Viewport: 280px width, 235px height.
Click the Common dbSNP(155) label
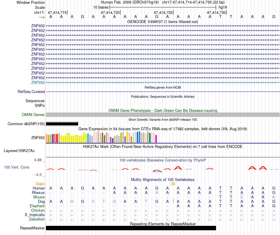(26, 124)
